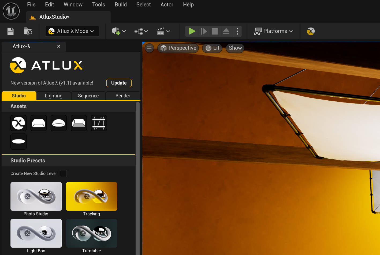380x255 pixels.
Task: Open the viewport hamburger options menu
Action: (x=149, y=48)
